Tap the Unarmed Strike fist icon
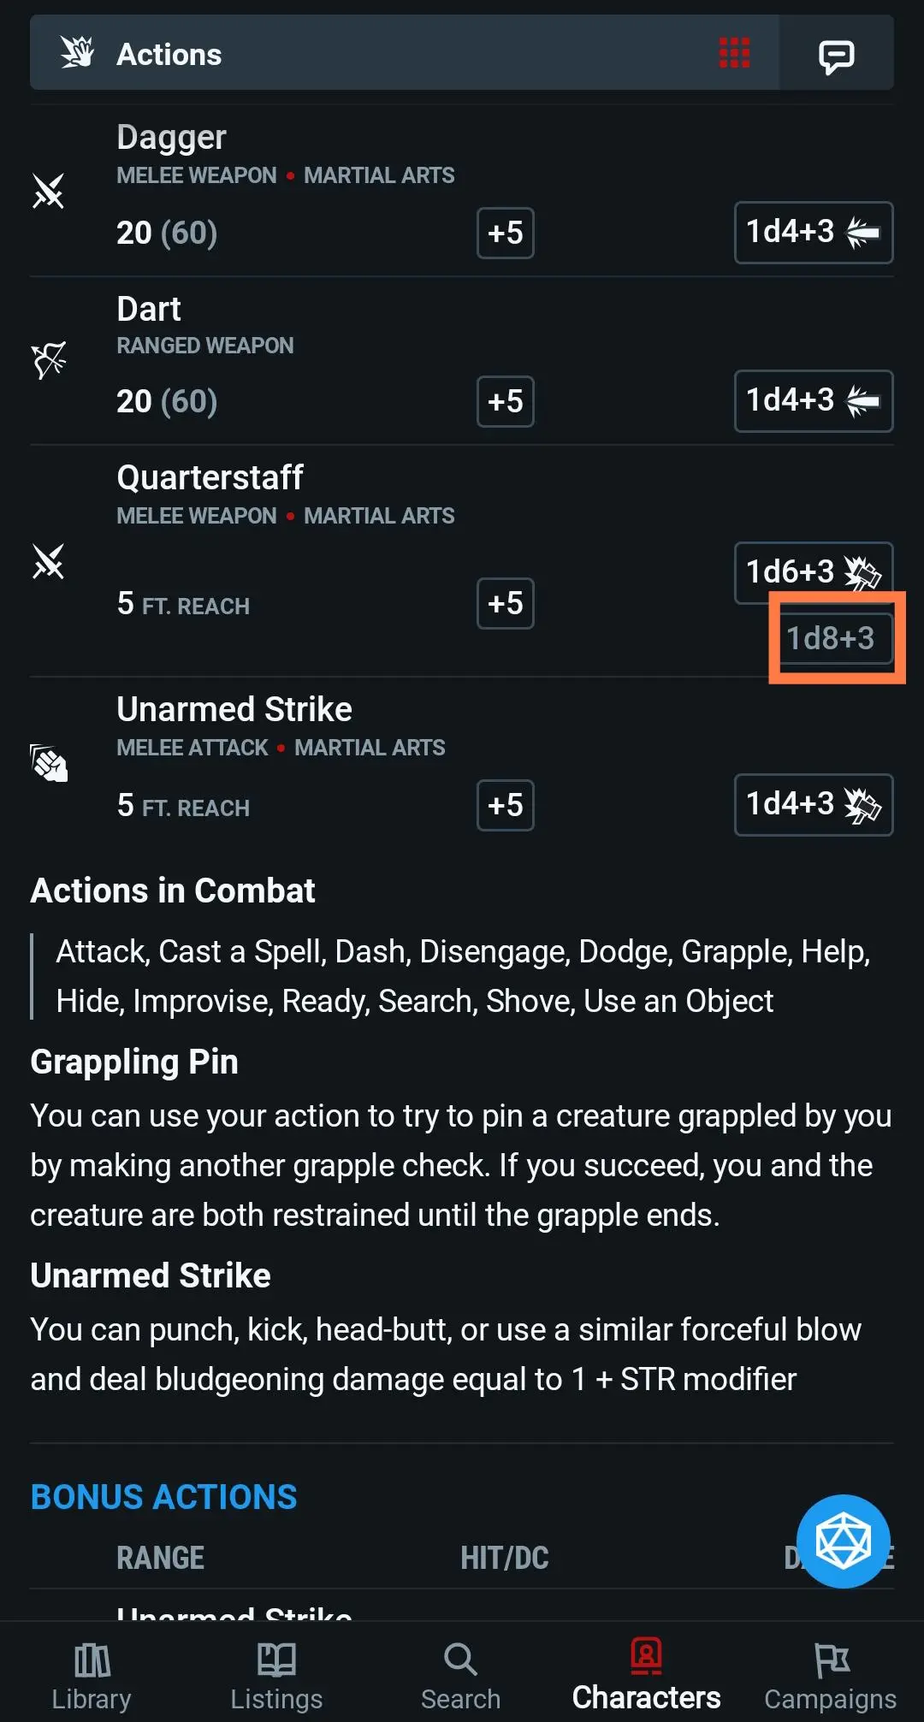 (49, 763)
